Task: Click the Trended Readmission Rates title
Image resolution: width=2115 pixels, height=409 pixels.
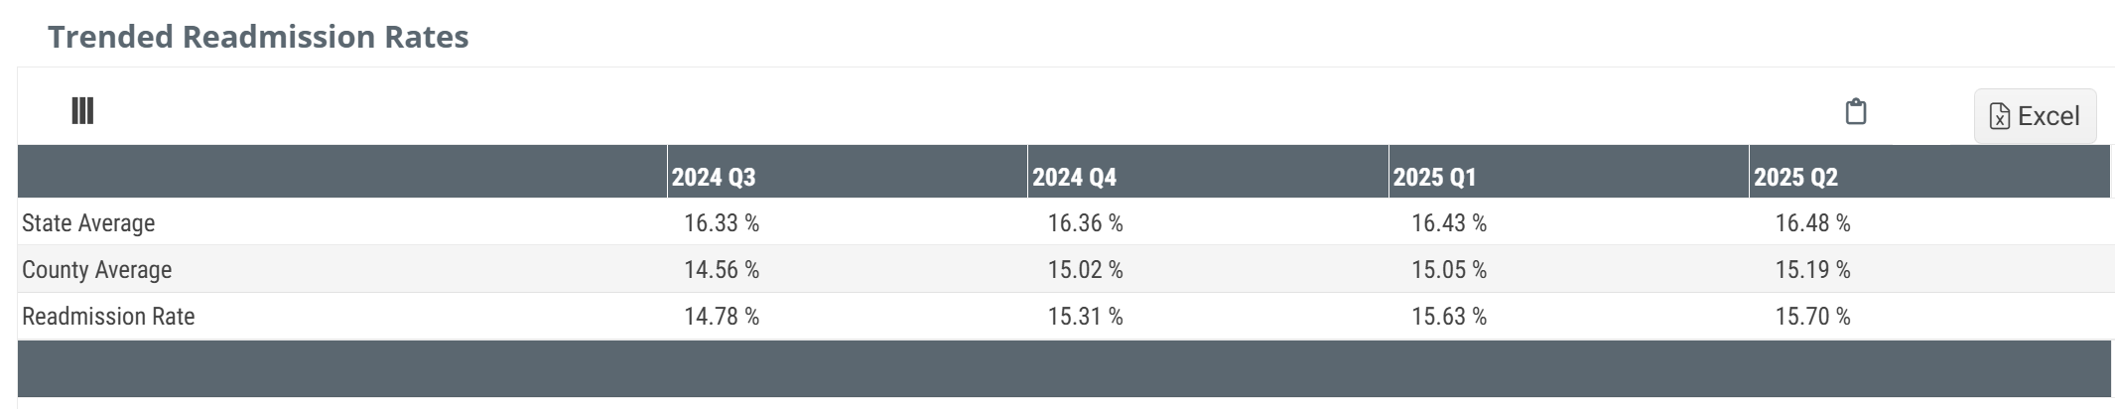Action: [258, 37]
